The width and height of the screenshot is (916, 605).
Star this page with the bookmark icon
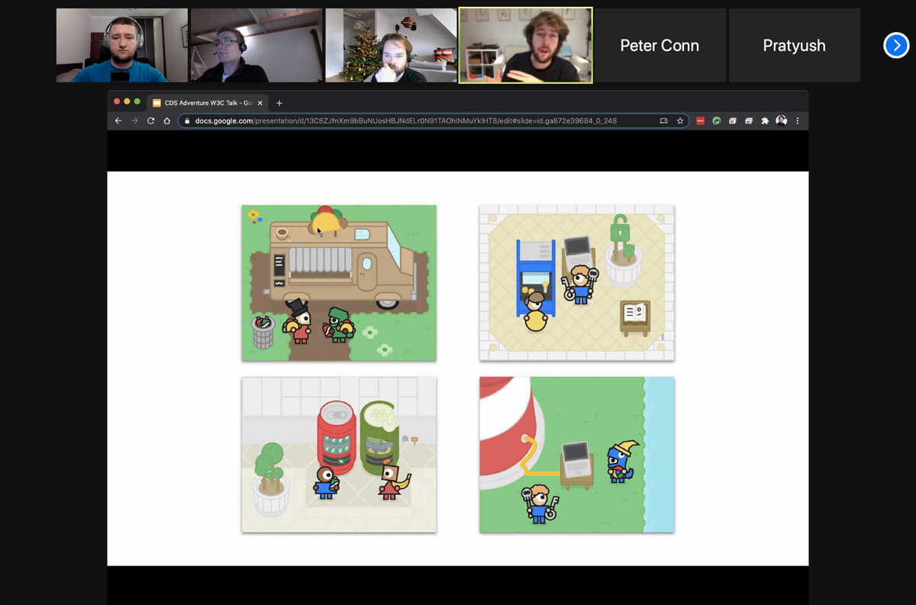point(679,121)
